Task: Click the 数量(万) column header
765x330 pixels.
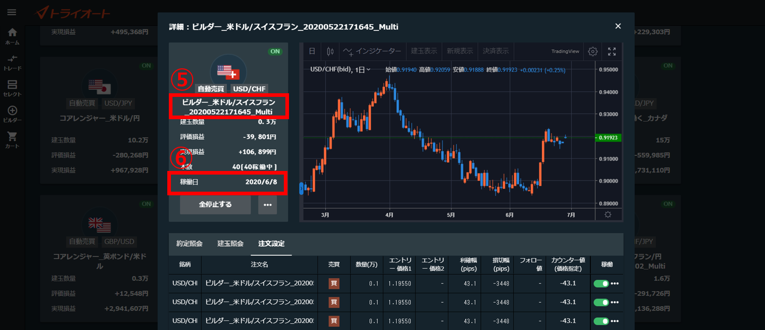Action: click(366, 264)
